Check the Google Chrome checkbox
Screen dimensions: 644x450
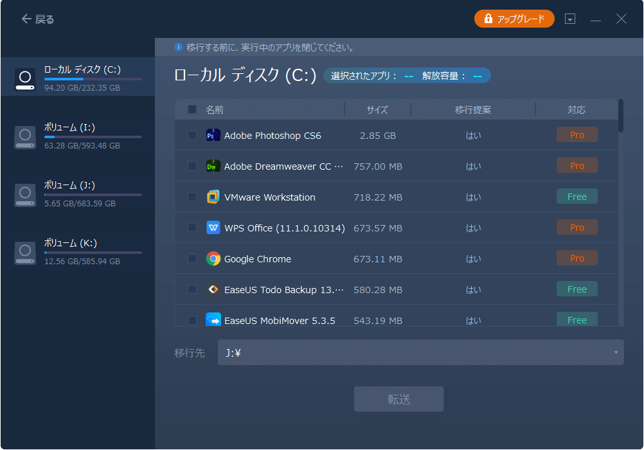191,258
